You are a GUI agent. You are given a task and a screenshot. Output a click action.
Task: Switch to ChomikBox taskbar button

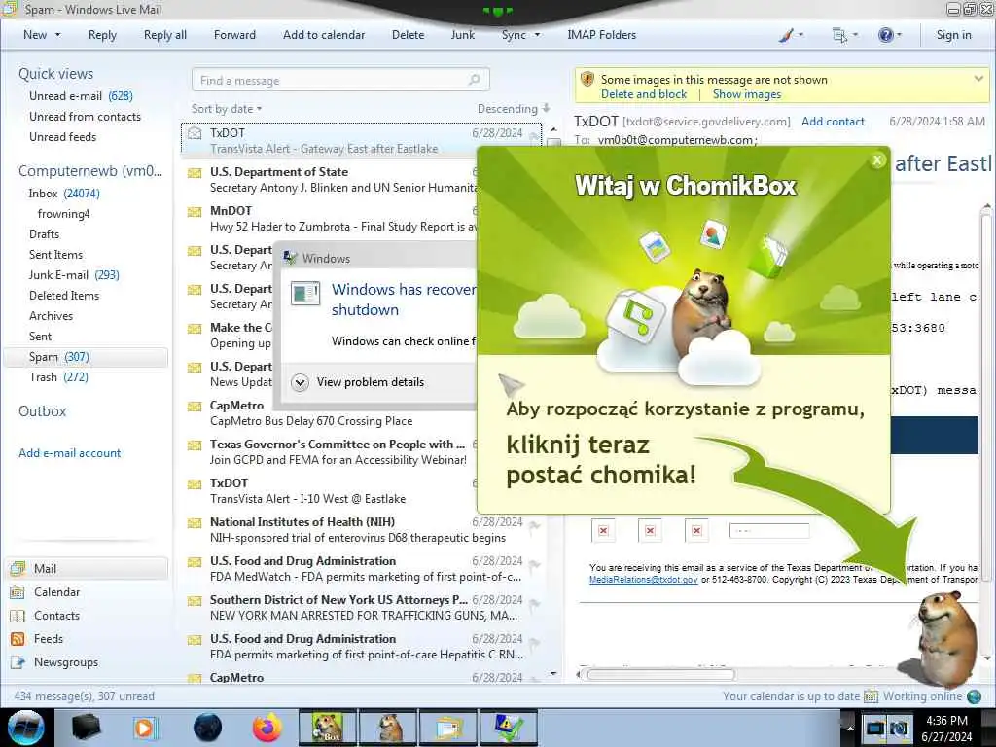327,728
